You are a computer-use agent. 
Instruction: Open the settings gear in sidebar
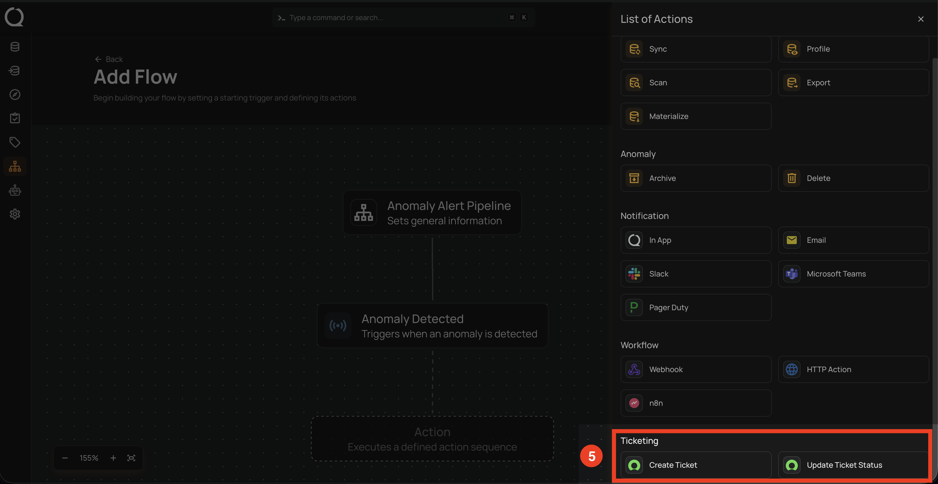tap(15, 214)
